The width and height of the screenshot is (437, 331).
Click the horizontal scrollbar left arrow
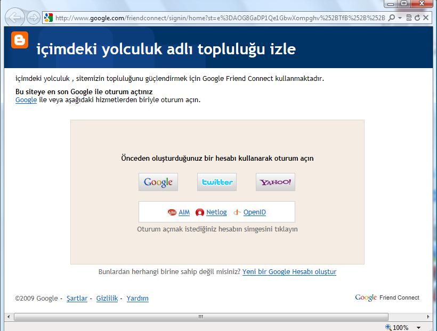pyautogui.click(x=9, y=317)
